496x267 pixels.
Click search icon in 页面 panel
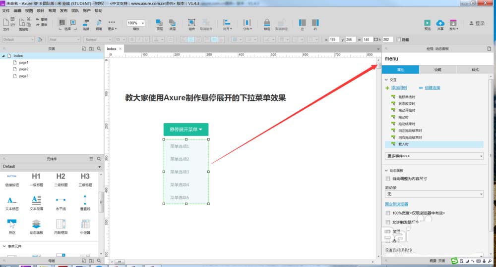(x=99, y=48)
